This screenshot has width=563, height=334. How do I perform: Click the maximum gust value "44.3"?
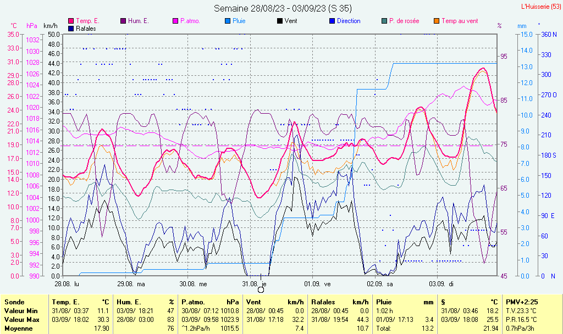click(363, 320)
